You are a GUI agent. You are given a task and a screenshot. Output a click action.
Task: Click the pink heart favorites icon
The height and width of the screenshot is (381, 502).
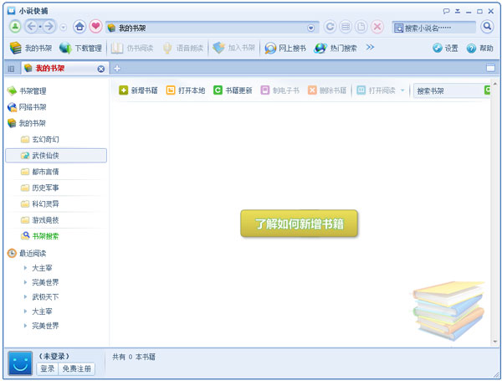point(95,27)
